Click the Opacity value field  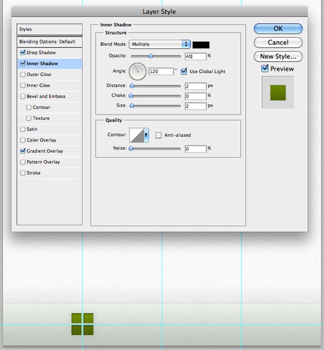pyautogui.click(x=195, y=57)
